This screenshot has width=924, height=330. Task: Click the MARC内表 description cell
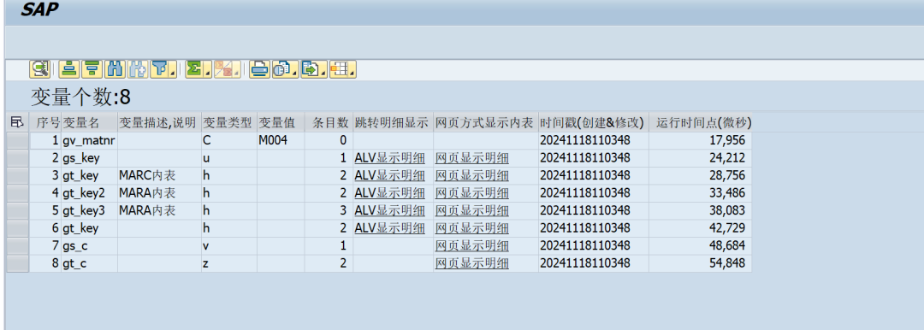tap(159, 175)
